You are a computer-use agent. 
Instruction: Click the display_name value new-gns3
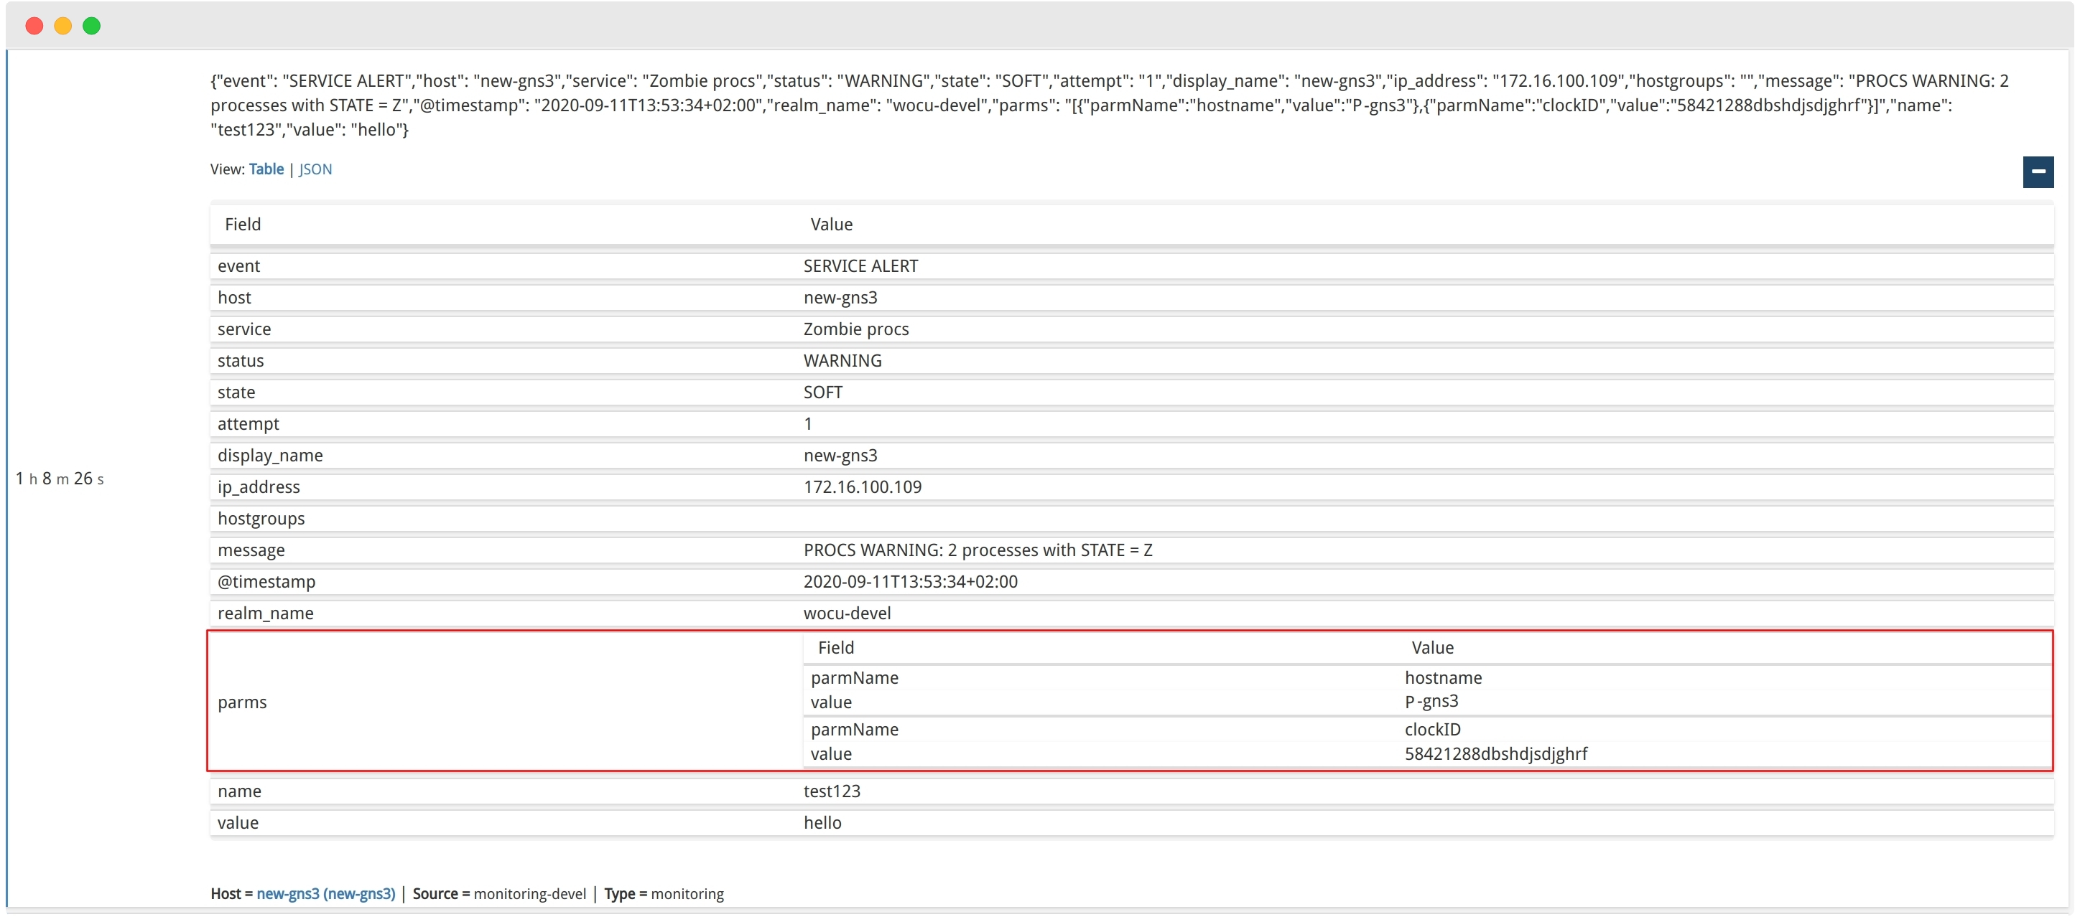point(840,455)
